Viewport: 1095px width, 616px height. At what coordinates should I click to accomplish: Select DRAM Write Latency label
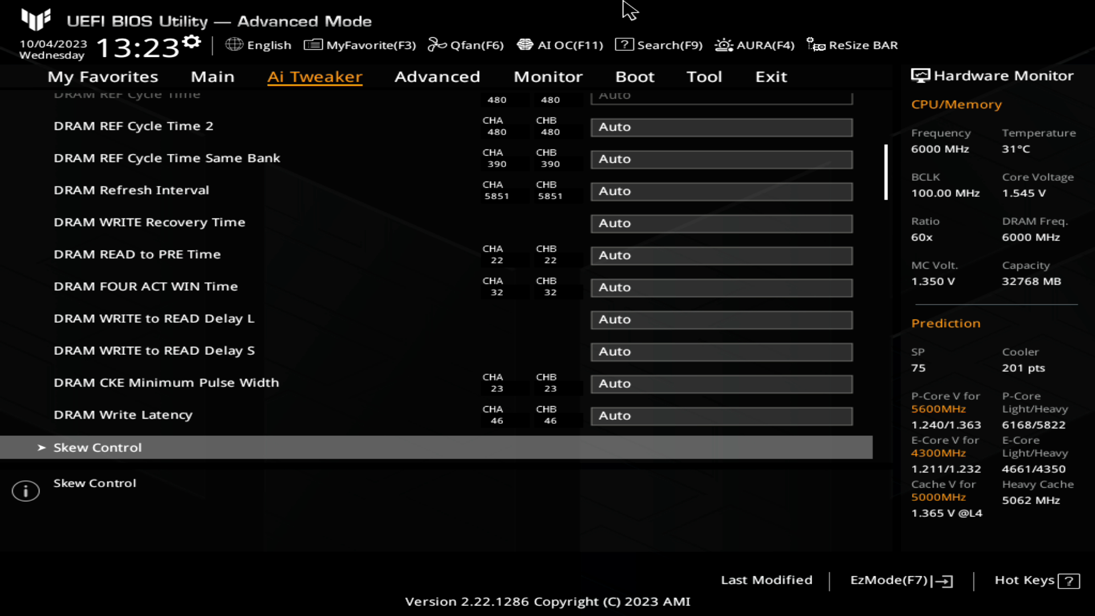tap(123, 415)
